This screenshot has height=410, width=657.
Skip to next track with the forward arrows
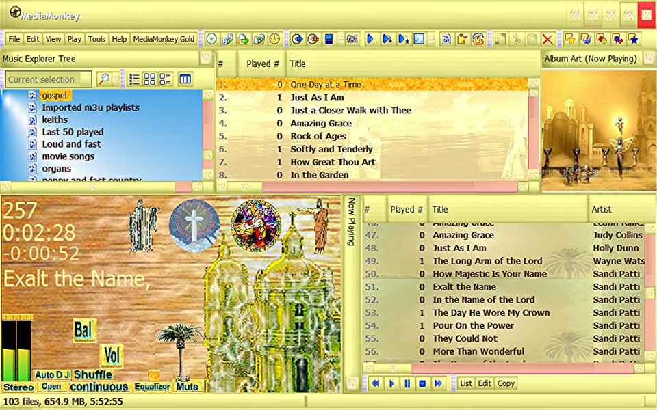tap(438, 383)
